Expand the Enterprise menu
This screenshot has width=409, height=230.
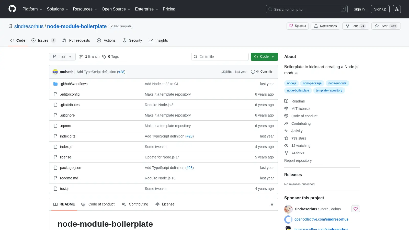(146, 9)
